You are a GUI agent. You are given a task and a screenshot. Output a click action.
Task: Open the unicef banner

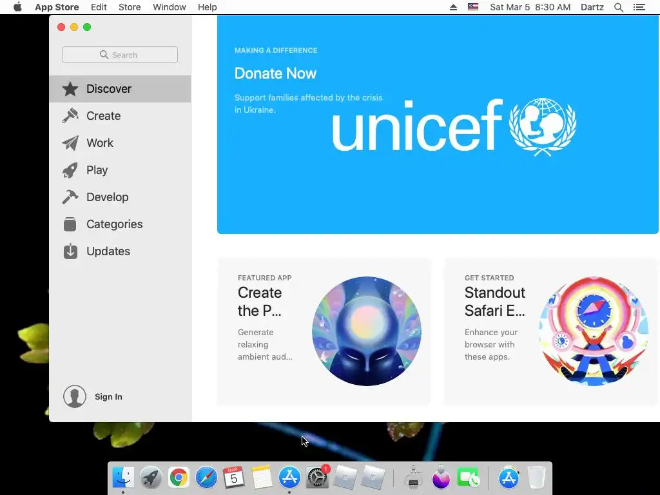(438, 124)
